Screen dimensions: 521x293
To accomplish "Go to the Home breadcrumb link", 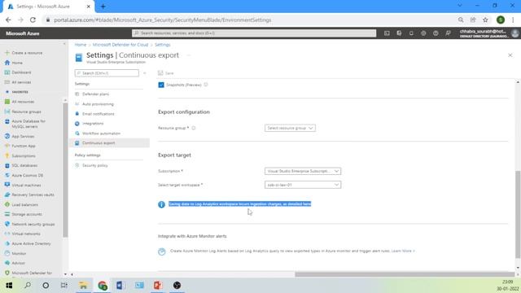I will pos(80,45).
